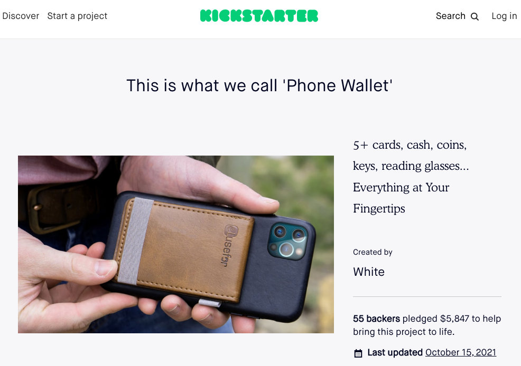Click the search magnifier icon

point(475,16)
